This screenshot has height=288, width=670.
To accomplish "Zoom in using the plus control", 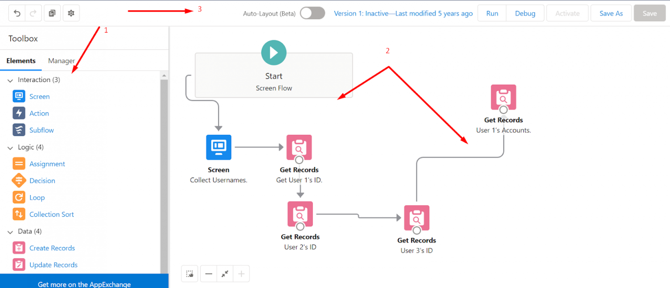I will [x=241, y=274].
